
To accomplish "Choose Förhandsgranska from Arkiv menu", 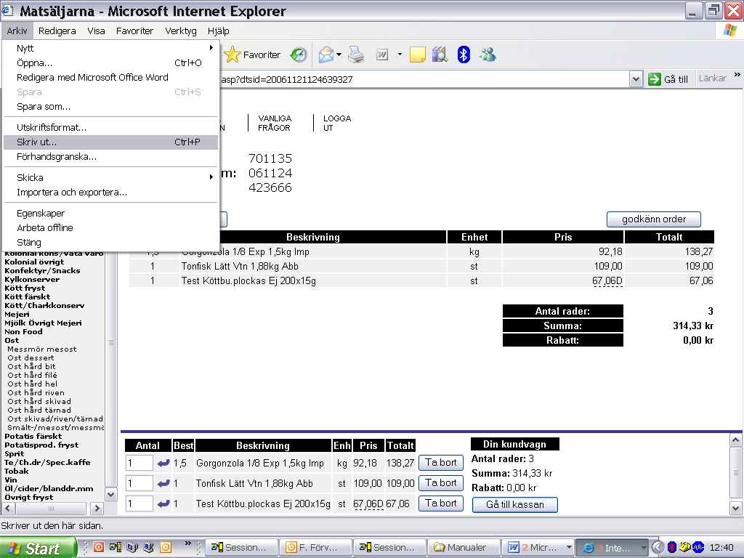I will 110,157.
